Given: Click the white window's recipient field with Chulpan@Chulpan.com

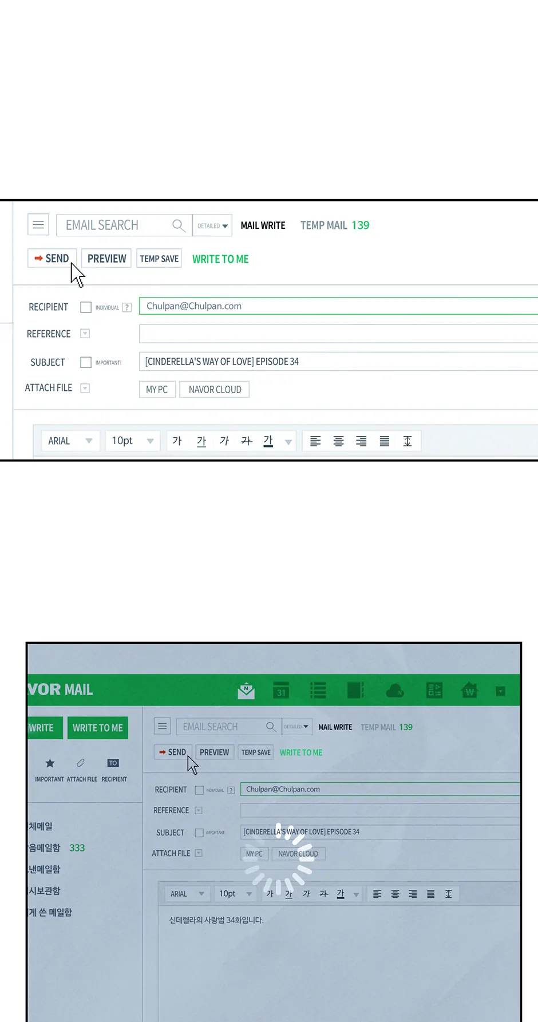Looking at the screenshot, I should click(x=338, y=306).
